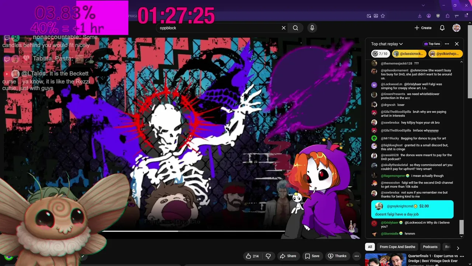This screenshot has height=266, width=472.
Task: Open @Lockwood.m chat author avatar
Action: (374, 85)
